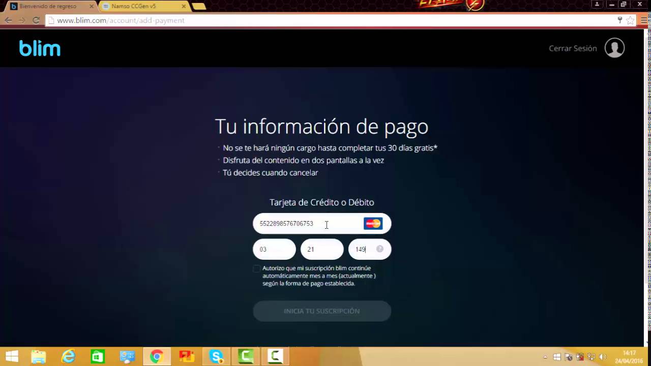
Task: Open Windows Store from taskbar
Action: pyautogui.click(x=98, y=357)
